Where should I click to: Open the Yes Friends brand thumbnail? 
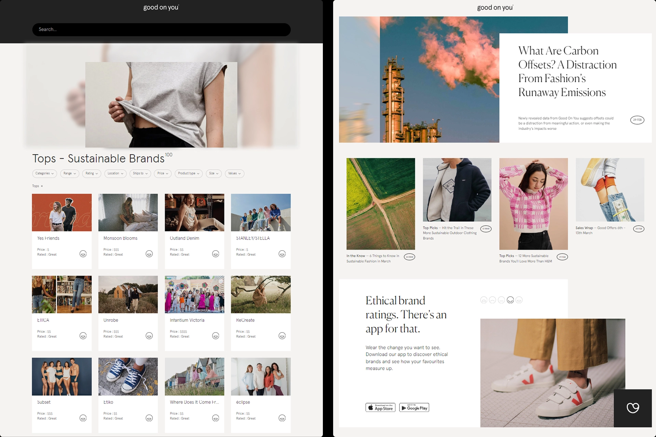[x=62, y=213]
